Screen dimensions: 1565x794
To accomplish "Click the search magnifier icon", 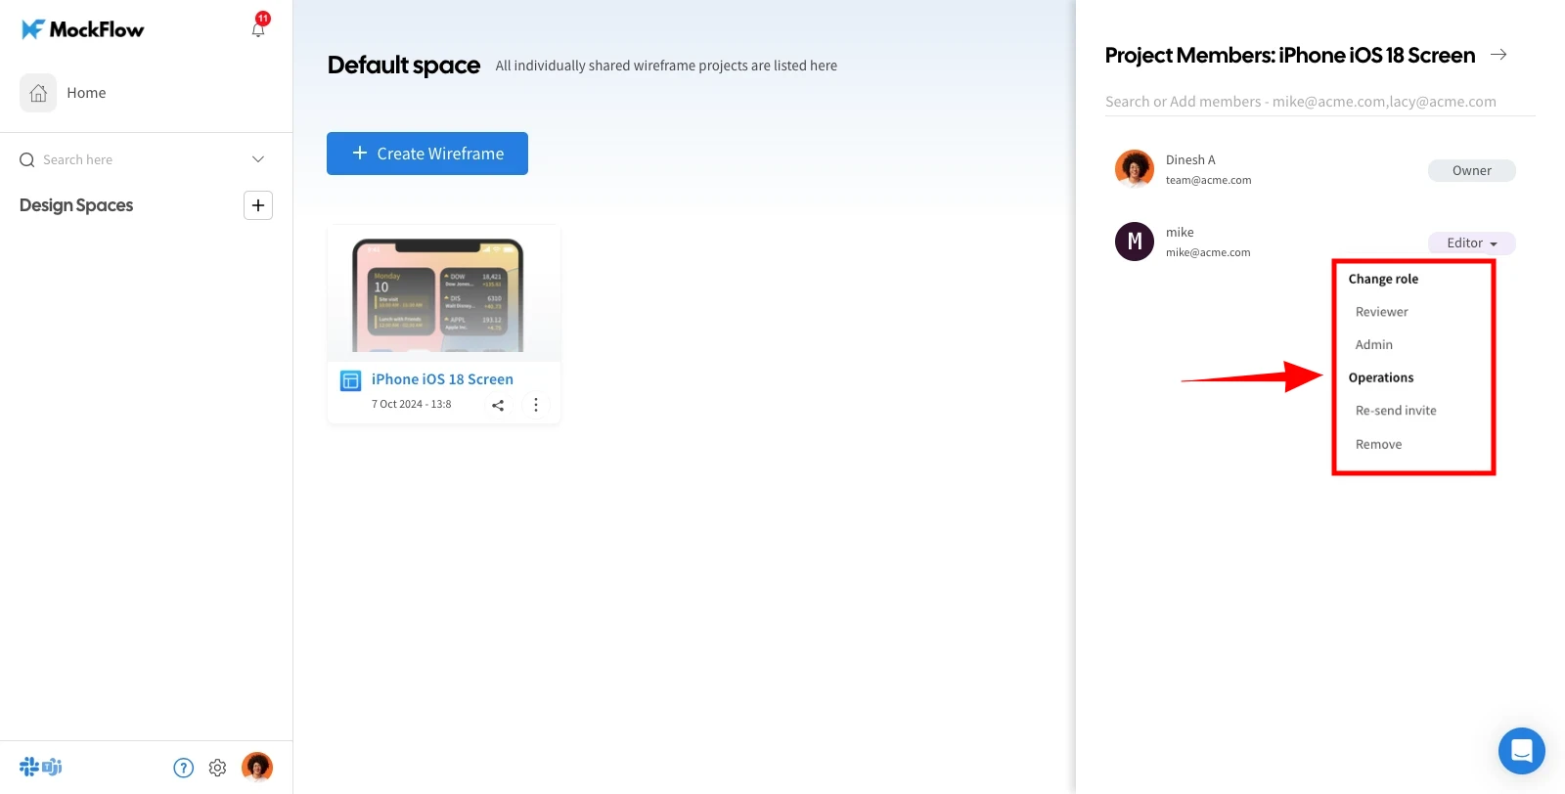I will (27, 159).
